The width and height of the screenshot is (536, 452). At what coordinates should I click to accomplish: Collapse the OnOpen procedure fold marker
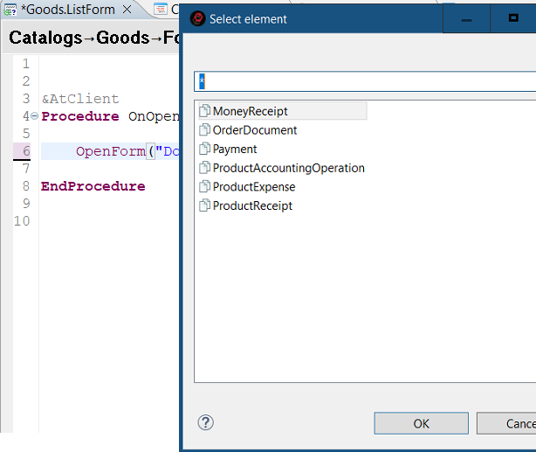coord(34,116)
